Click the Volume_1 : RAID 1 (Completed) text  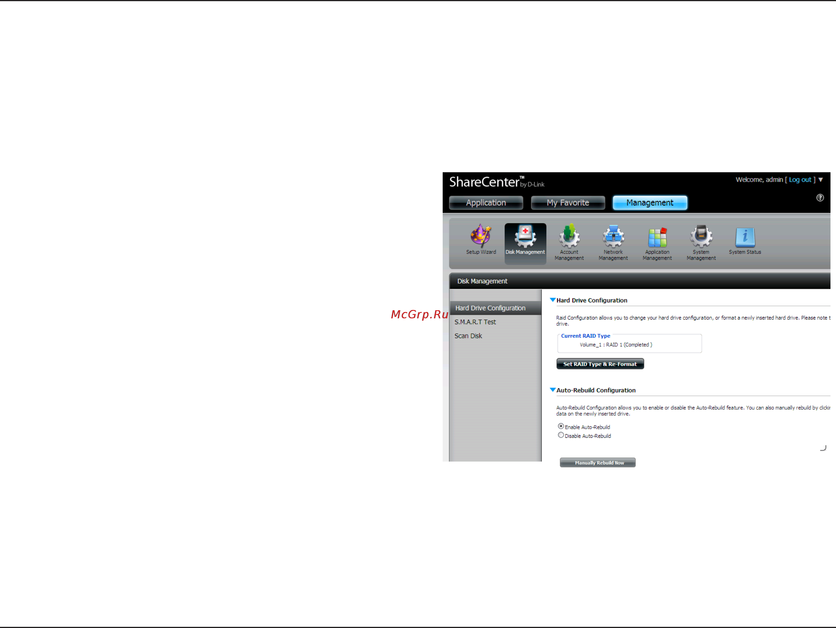point(616,345)
